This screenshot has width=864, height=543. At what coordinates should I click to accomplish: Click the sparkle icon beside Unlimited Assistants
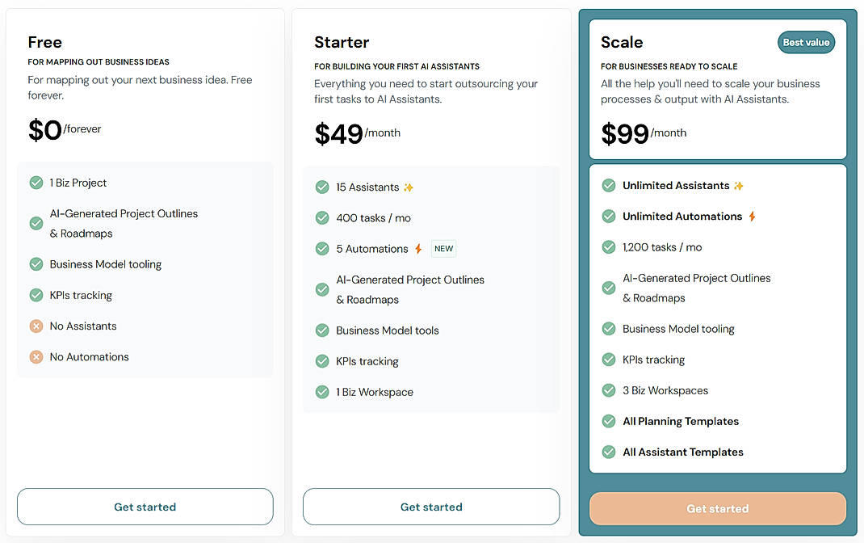pyautogui.click(x=737, y=184)
